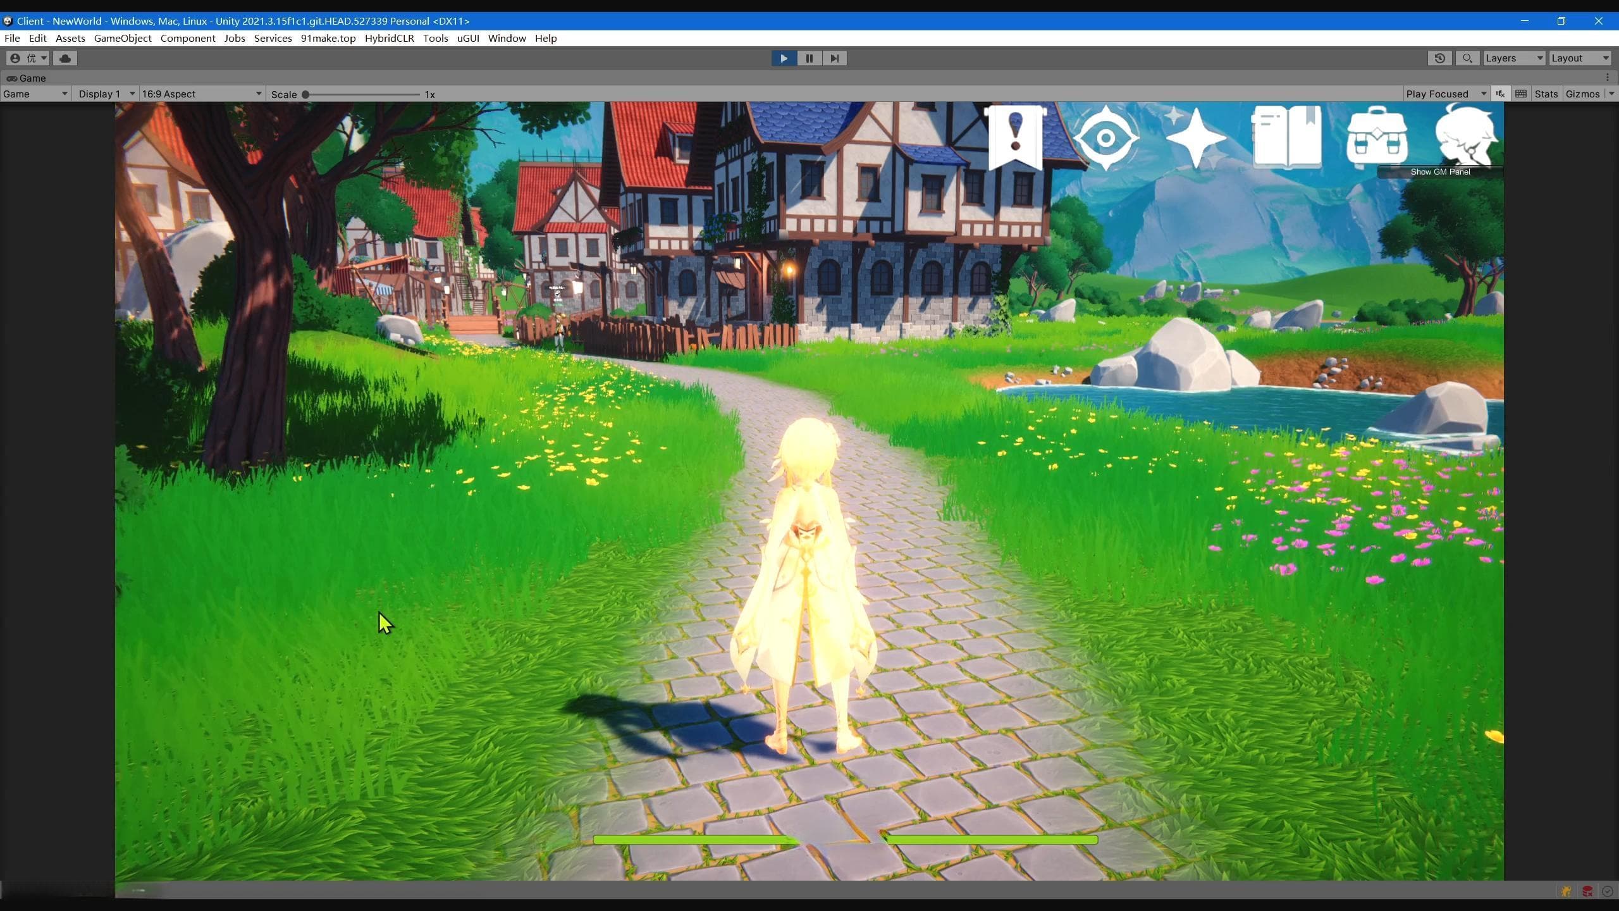
Task: Open the character head profile icon
Action: tap(1466, 135)
